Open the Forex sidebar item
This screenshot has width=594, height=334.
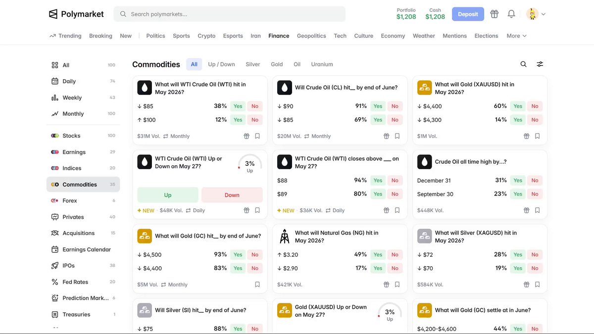83,200
